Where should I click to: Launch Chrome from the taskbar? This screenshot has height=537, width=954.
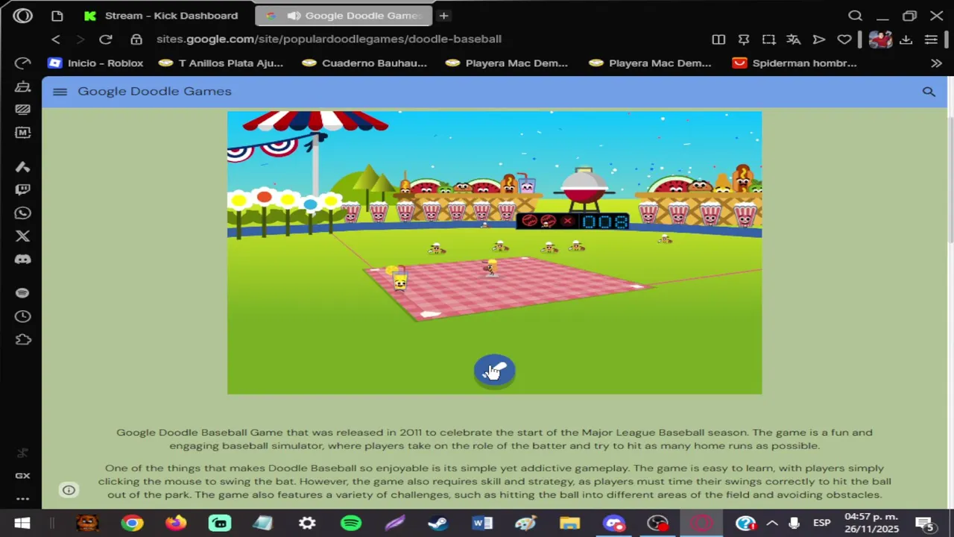[x=132, y=523]
